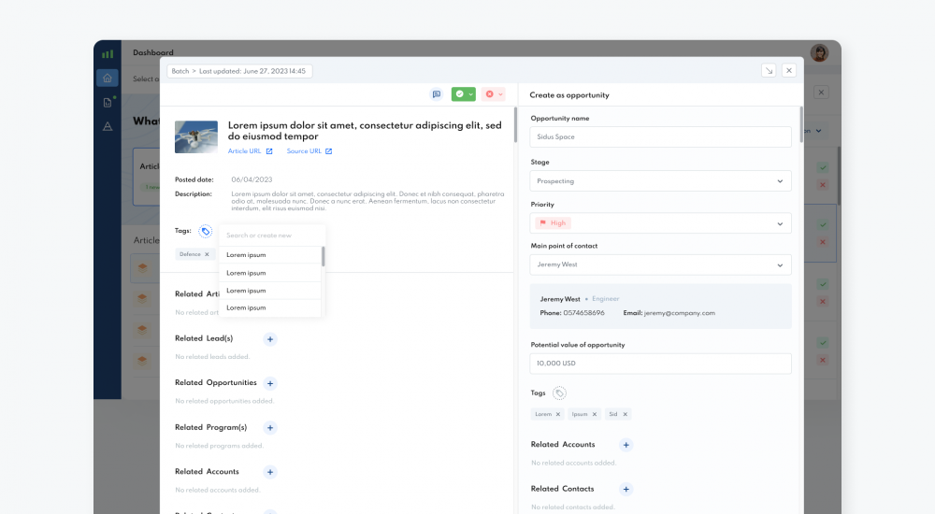The height and width of the screenshot is (514, 935).
Task: Open the comments chat icon
Action: click(437, 94)
